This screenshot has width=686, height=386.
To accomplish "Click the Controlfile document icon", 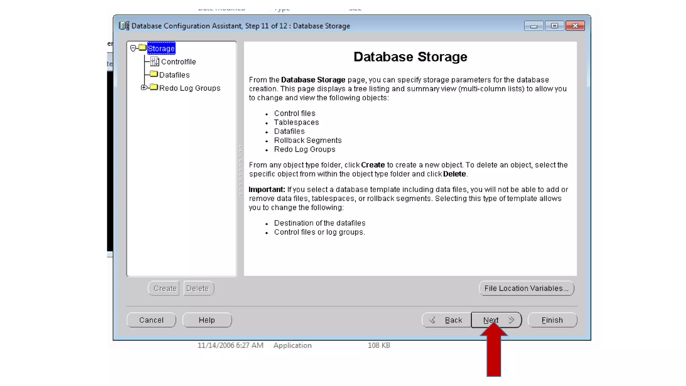I will pos(154,61).
